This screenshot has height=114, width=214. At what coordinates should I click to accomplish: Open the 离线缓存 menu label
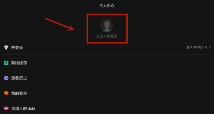tap(19, 63)
